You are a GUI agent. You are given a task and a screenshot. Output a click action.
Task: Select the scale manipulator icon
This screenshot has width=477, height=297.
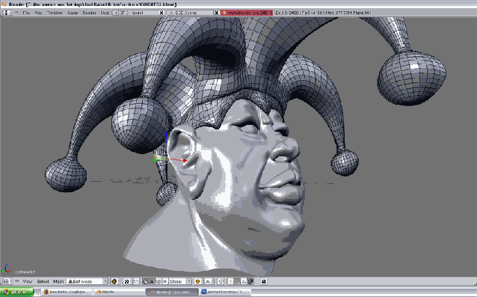coord(165,281)
